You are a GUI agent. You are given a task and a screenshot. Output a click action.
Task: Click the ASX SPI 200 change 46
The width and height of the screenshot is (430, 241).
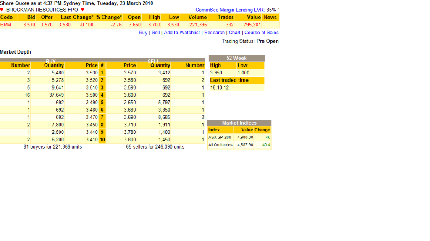pyautogui.click(x=268, y=137)
